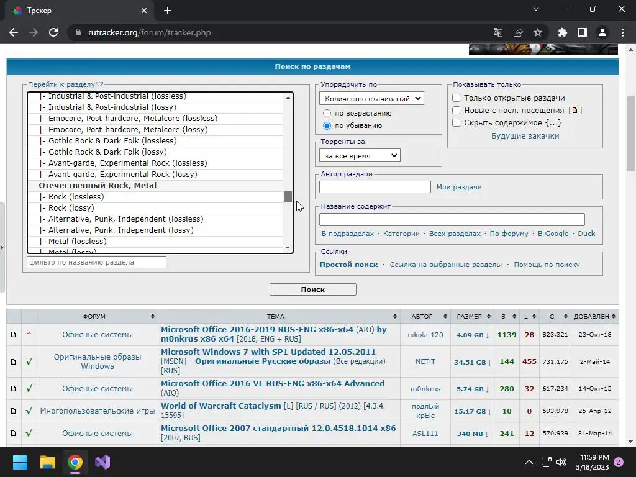The width and height of the screenshot is (636, 477).
Task: Click the browser back arrow
Action: [x=14, y=32]
